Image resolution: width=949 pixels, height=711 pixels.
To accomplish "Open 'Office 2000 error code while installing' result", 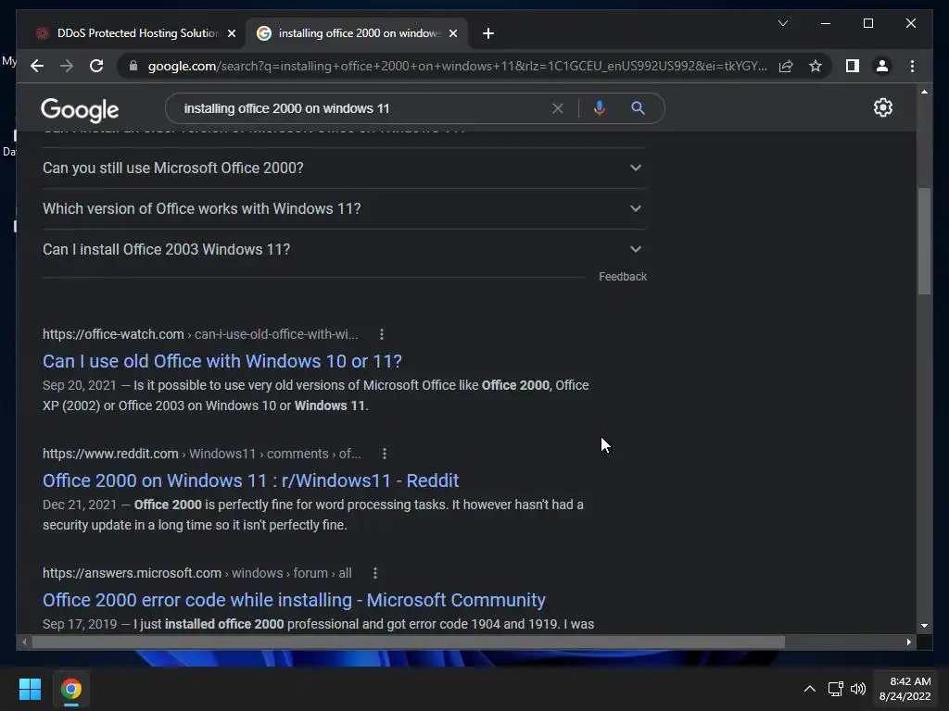I will point(294,600).
